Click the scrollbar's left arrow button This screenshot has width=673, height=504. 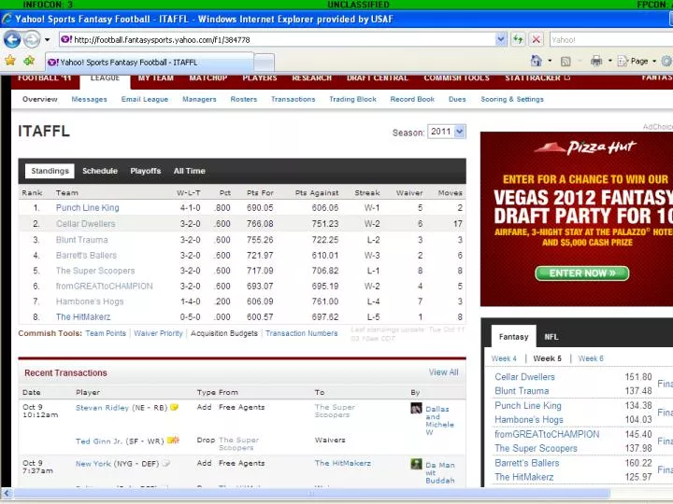pos(6,494)
